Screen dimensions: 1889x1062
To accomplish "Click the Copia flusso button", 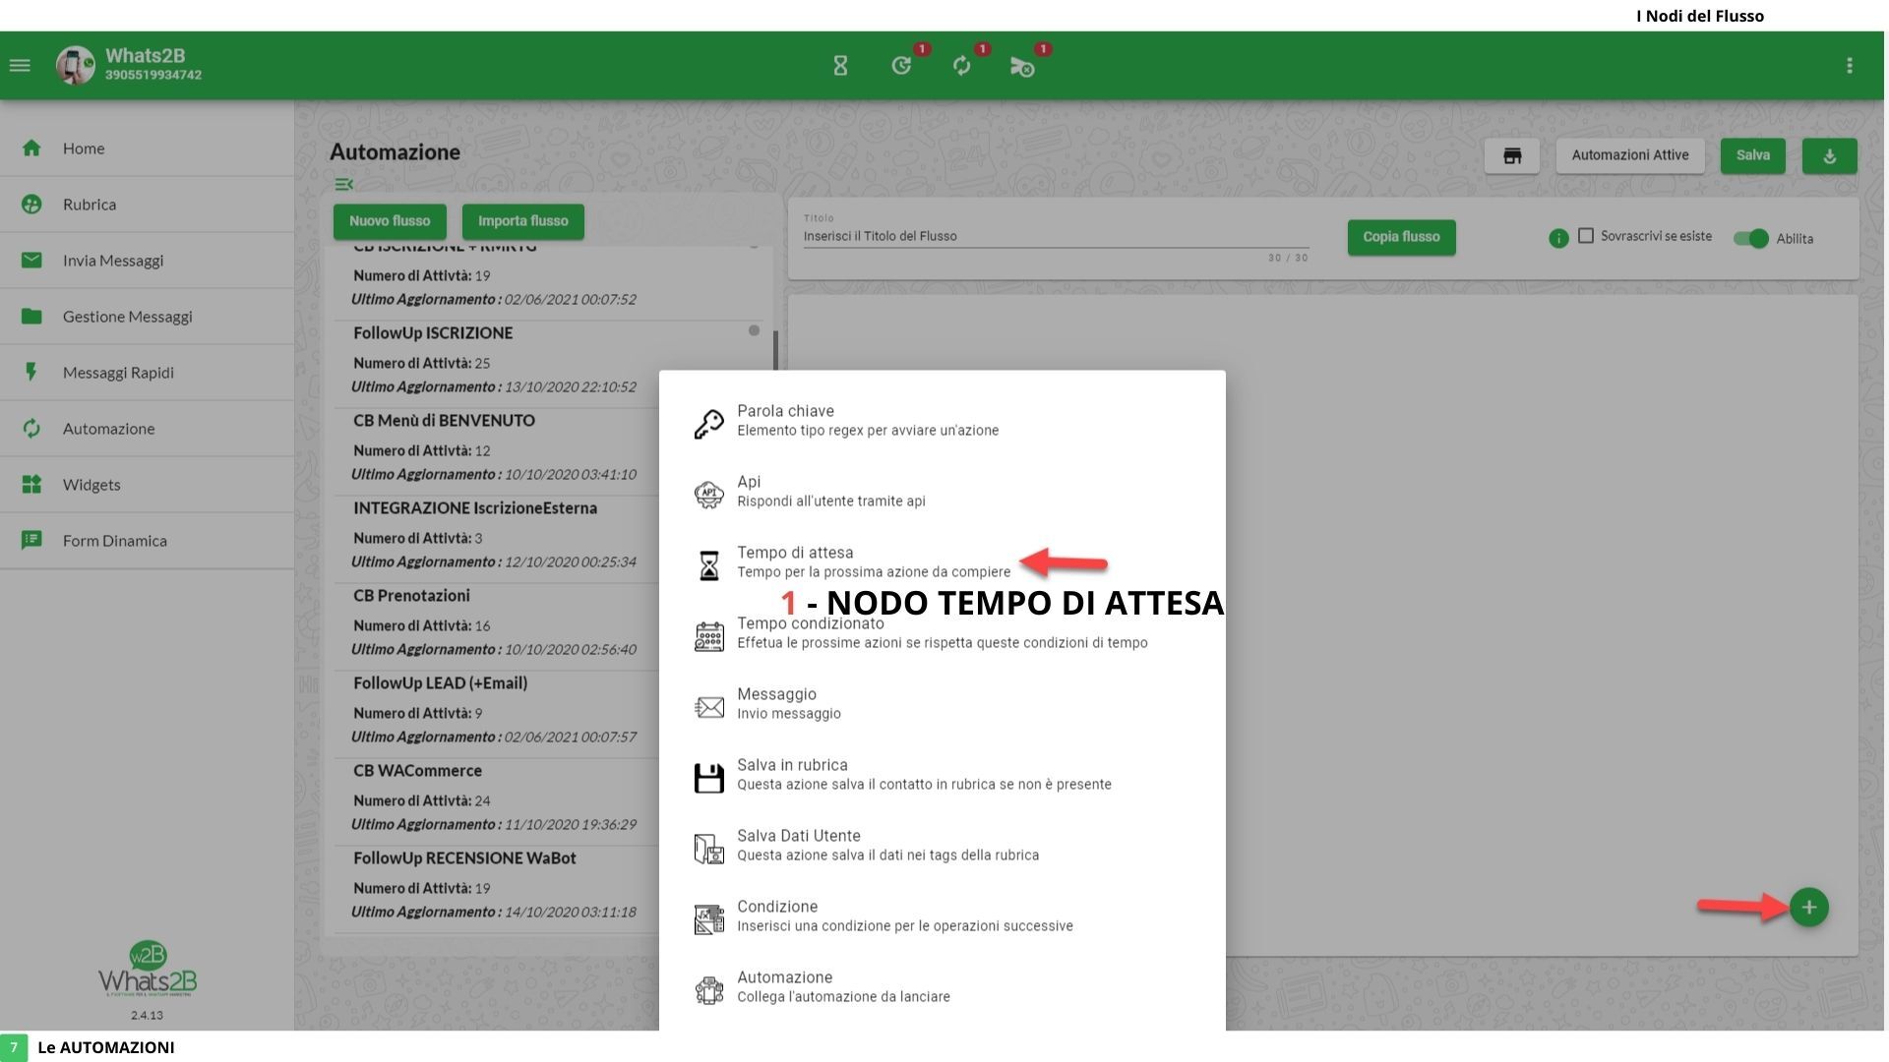I will (1401, 237).
